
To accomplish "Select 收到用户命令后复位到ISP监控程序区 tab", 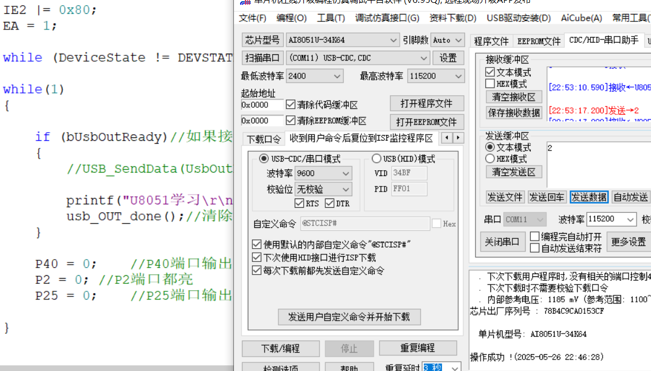I will 361,138.
